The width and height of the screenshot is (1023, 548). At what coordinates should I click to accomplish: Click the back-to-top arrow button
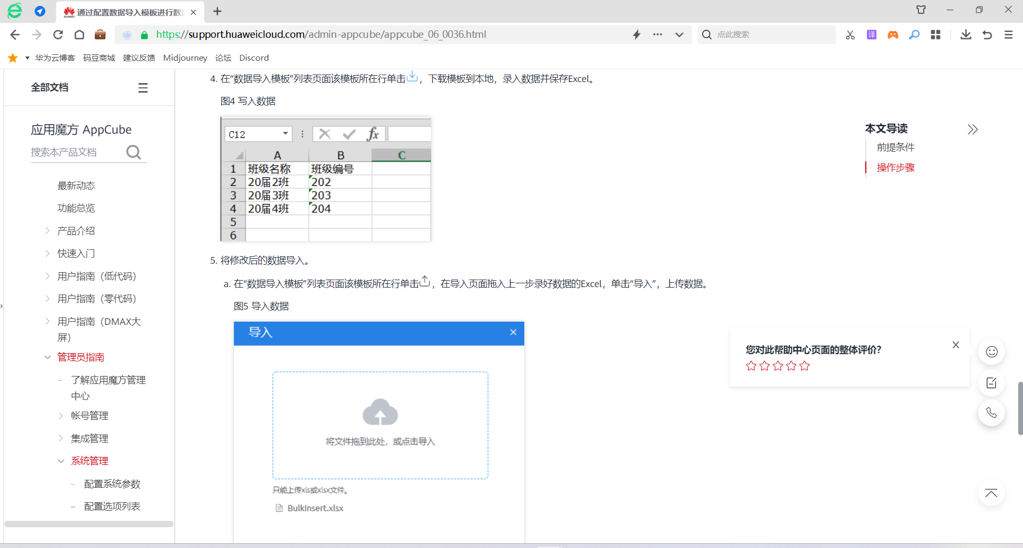click(992, 493)
